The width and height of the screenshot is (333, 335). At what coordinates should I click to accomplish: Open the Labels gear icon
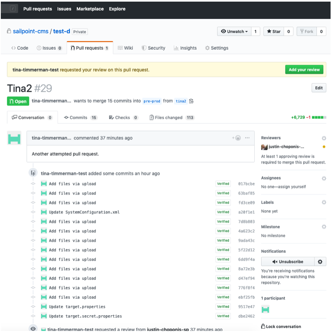pyautogui.click(x=324, y=202)
